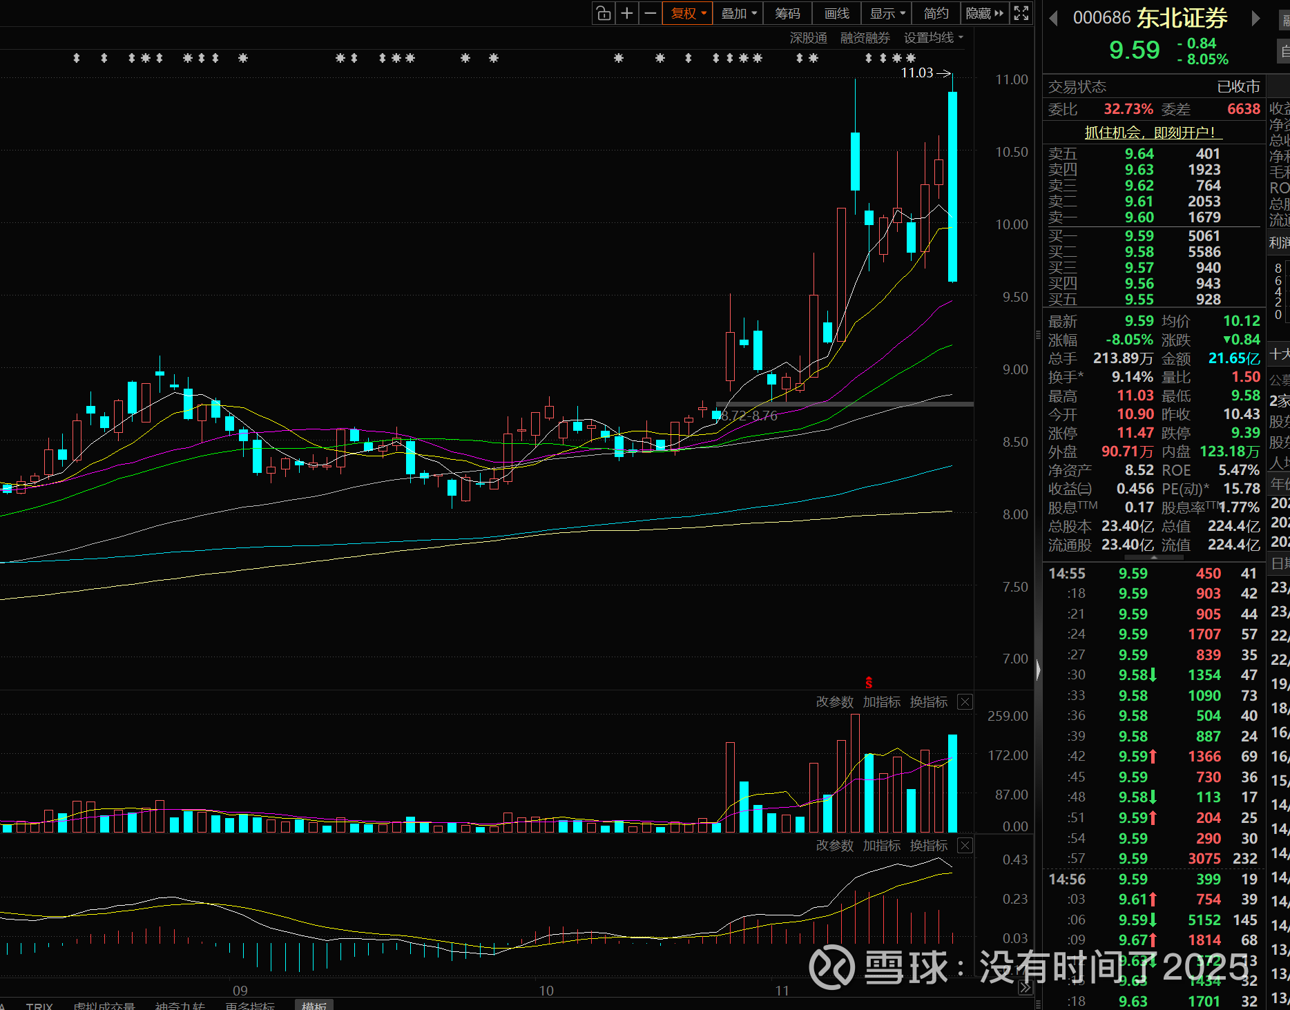This screenshot has height=1010, width=1290.
Task: Click the 深股通 tag
Action: [x=809, y=38]
